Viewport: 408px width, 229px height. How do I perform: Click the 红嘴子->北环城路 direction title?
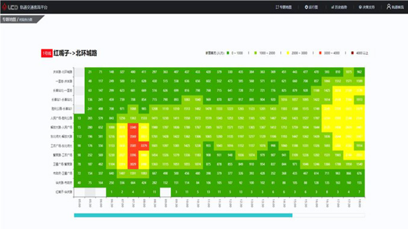click(x=75, y=53)
